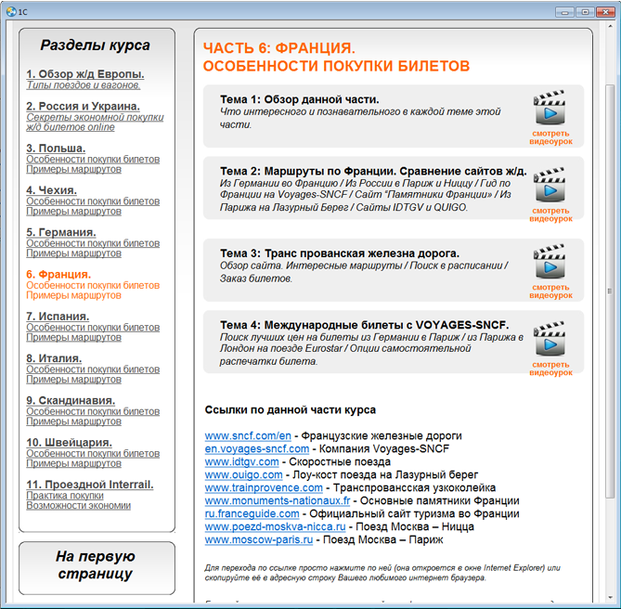Open 'Особенности покупки билетов' under Скандинавия
The image size is (621, 609).
[93, 411]
